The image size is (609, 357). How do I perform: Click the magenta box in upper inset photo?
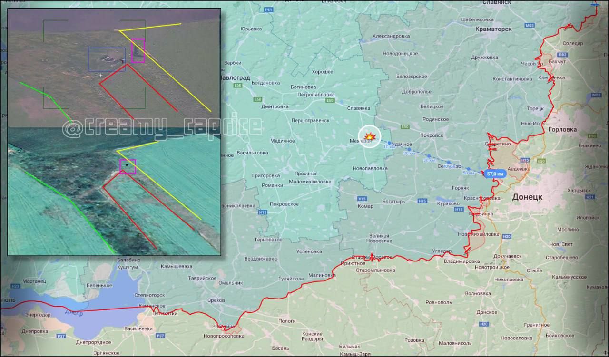138,50
